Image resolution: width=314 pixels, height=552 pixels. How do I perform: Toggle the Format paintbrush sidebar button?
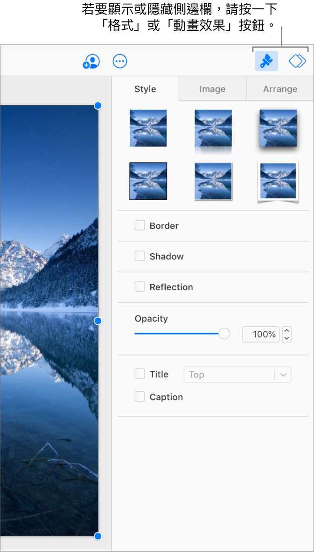click(x=266, y=61)
